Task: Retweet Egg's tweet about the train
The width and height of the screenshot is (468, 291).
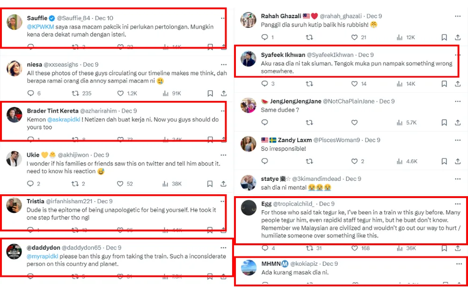Action: [x=309, y=248]
